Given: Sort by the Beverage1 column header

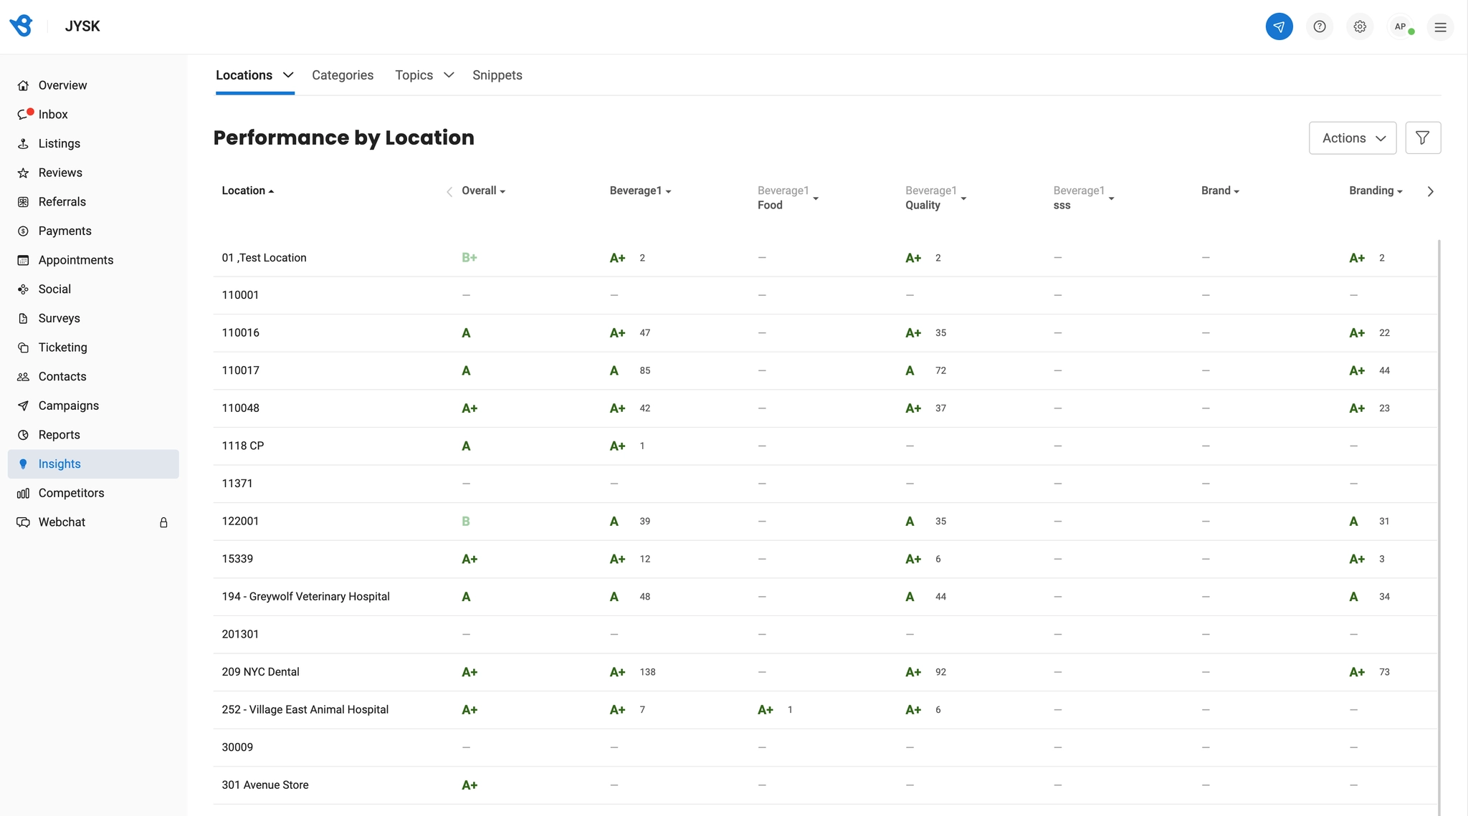Looking at the screenshot, I should tap(640, 191).
